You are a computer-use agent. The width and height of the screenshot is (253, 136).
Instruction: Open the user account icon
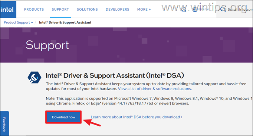(x=184, y=10)
